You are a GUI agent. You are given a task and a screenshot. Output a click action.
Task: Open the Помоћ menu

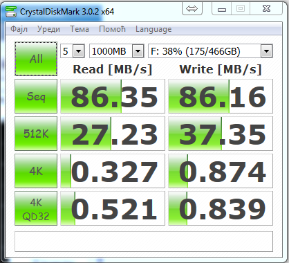point(112,29)
